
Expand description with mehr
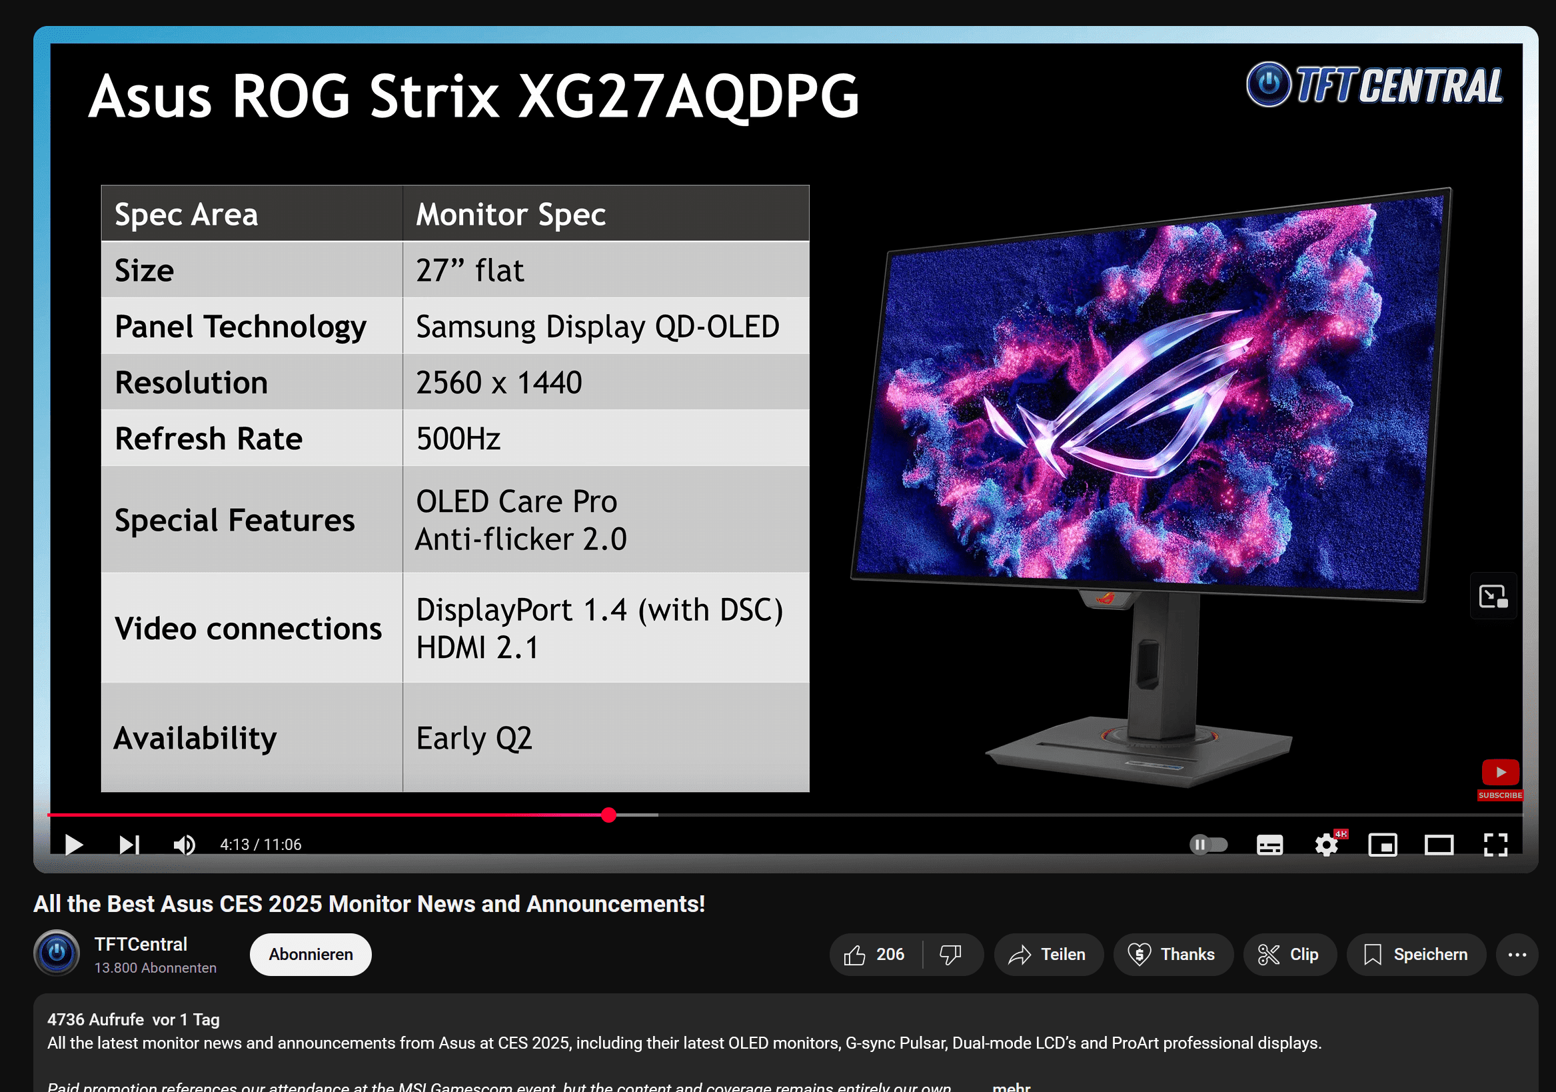pos(1011,1087)
